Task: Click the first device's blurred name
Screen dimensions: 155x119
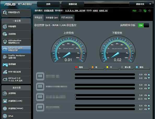Action: click(53, 76)
